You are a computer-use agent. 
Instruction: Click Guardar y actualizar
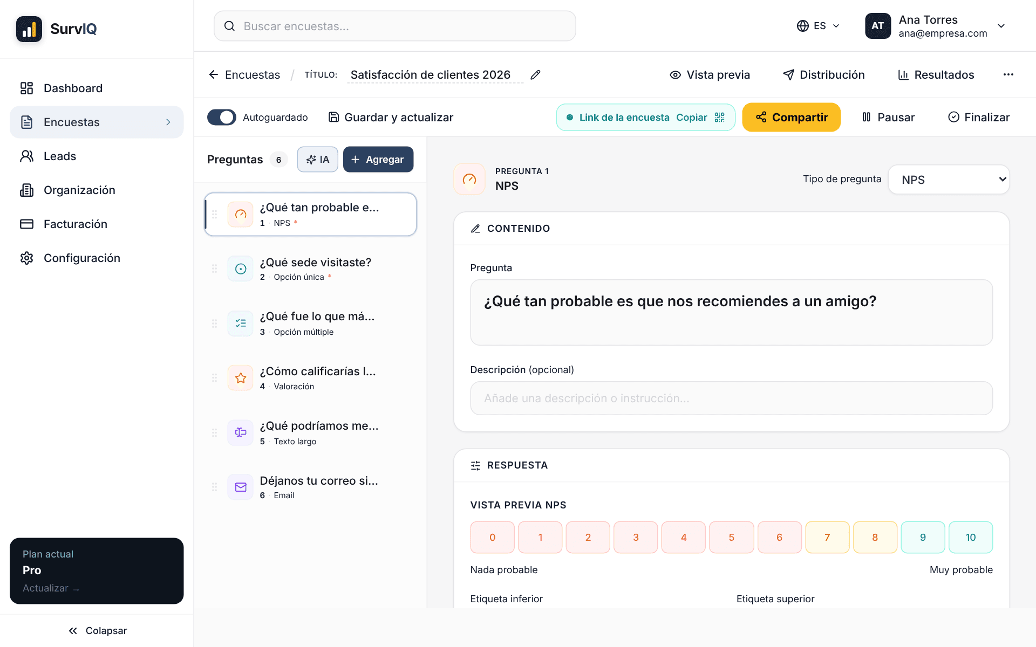(391, 118)
